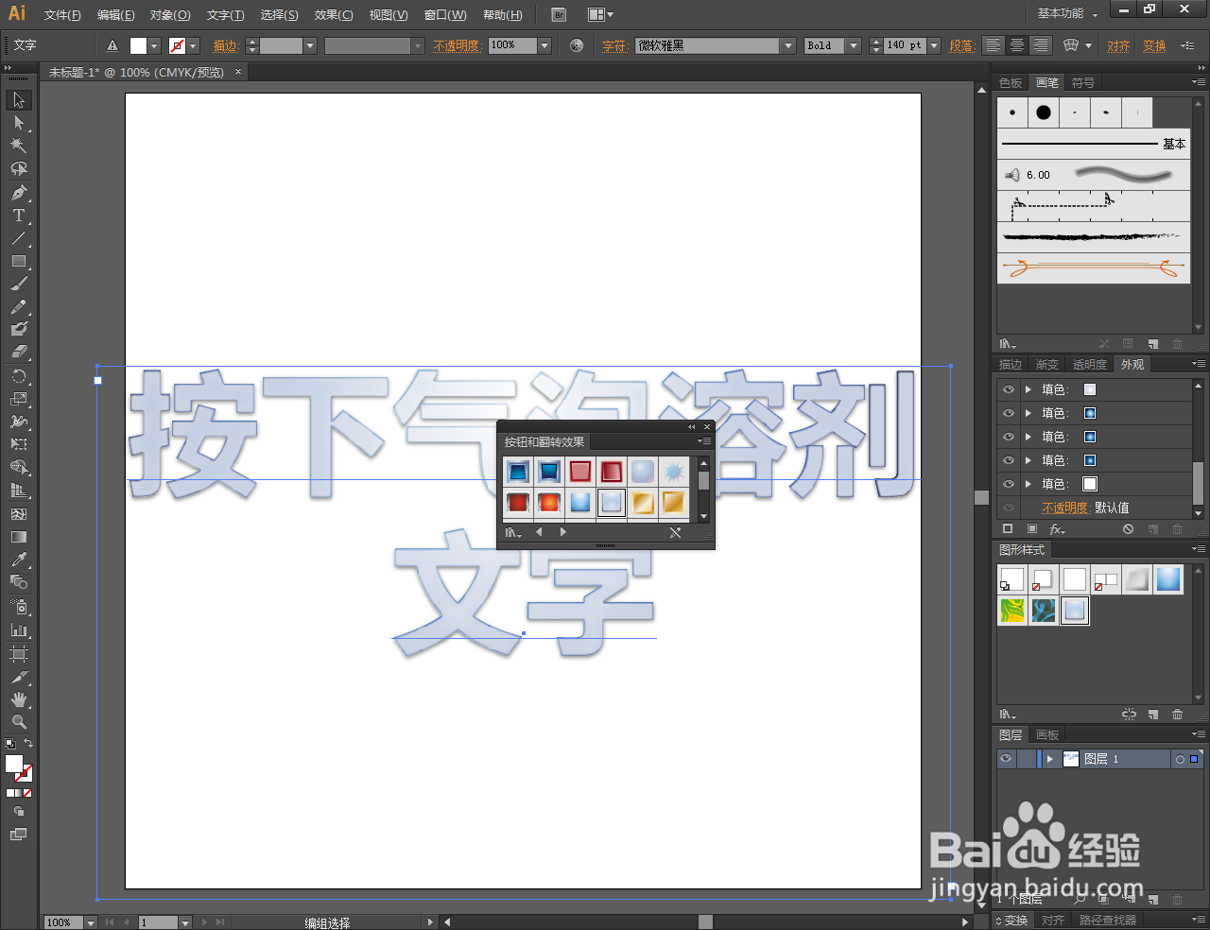Click the 变换 link in control bar
Image resolution: width=1210 pixels, height=930 pixels.
tap(1154, 45)
